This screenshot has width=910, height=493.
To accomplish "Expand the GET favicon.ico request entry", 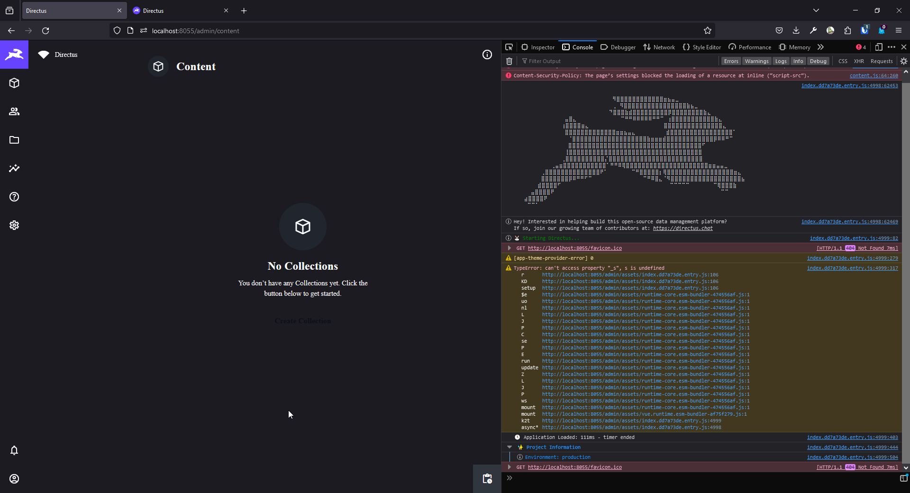I will 509,248.
